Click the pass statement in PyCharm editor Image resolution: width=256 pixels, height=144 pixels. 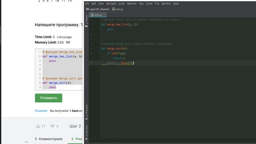pyautogui.click(x=110, y=29)
